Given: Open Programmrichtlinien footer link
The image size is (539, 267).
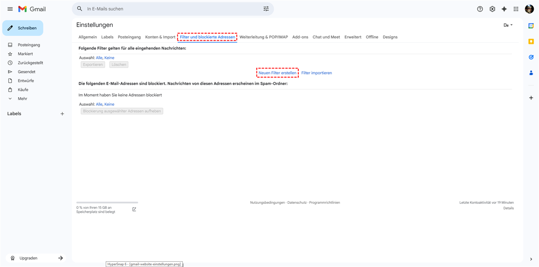Looking at the screenshot, I should tap(324, 202).
